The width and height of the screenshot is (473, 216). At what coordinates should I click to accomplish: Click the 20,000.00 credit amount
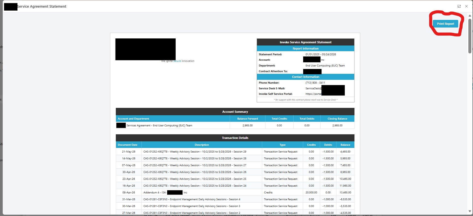(x=311, y=193)
